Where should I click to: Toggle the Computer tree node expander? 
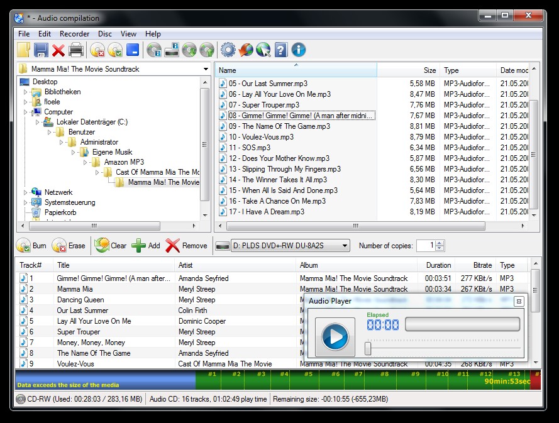click(25, 112)
